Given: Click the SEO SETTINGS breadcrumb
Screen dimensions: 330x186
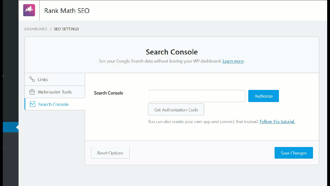Looking at the screenshot, I should [66, 29].
